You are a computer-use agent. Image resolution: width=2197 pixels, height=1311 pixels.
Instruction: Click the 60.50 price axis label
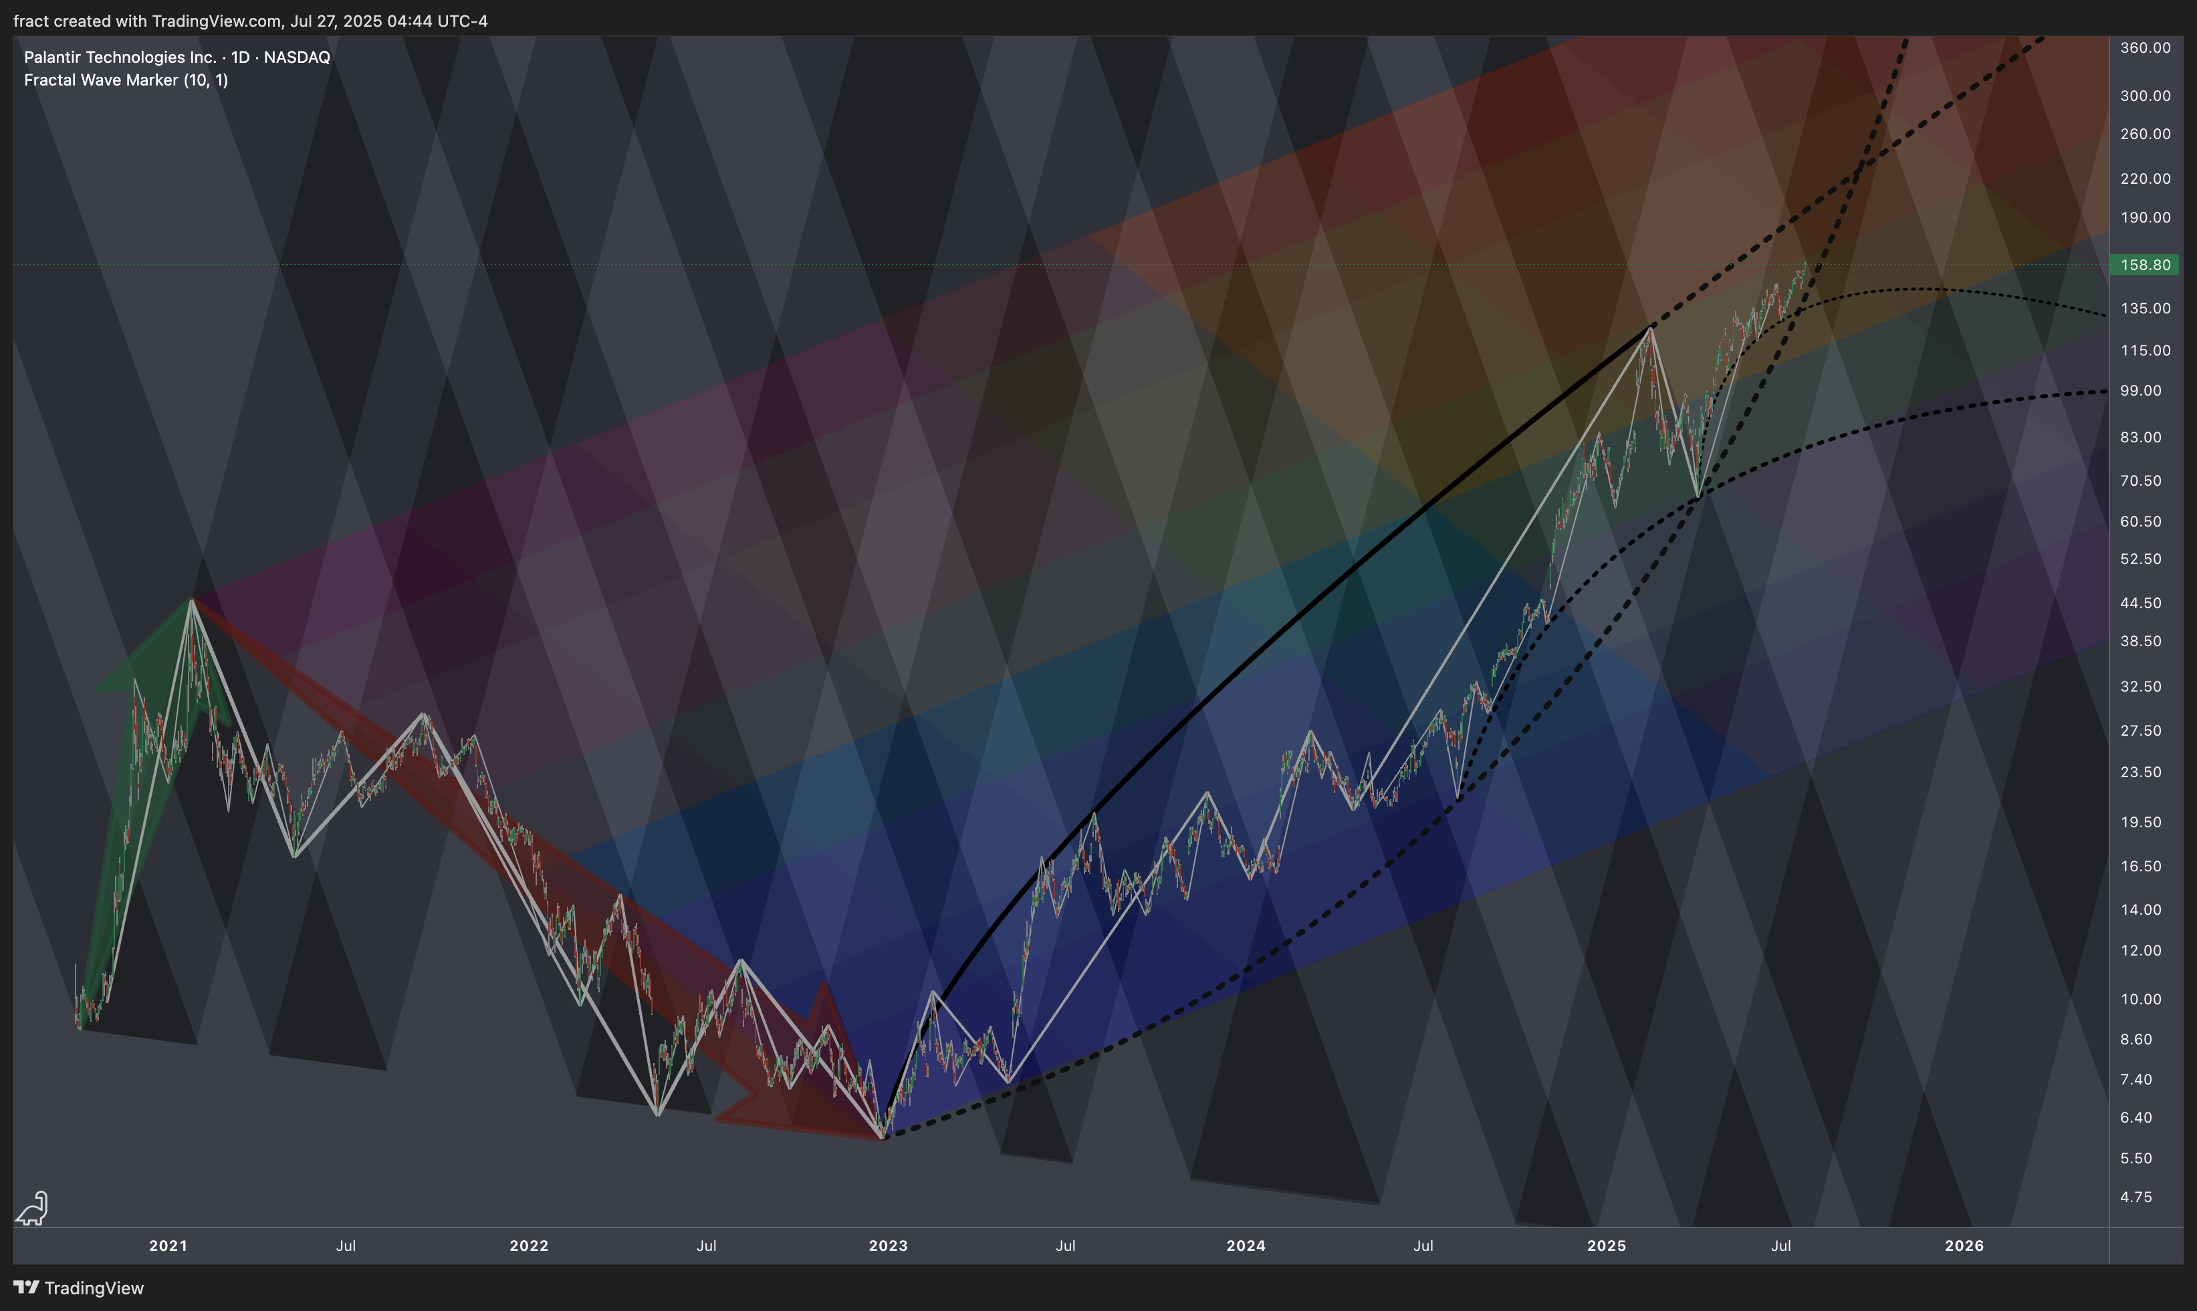click(2140, 521)
